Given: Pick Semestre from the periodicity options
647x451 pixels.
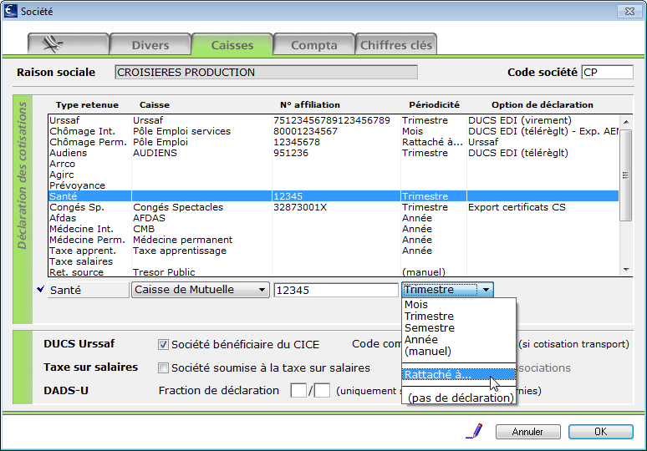Looking at the screenshot, I should pos(458,327).
